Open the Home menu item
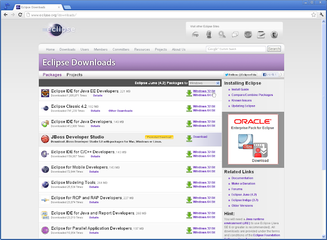This screenshot has width=327, height=240. (50, 50)
